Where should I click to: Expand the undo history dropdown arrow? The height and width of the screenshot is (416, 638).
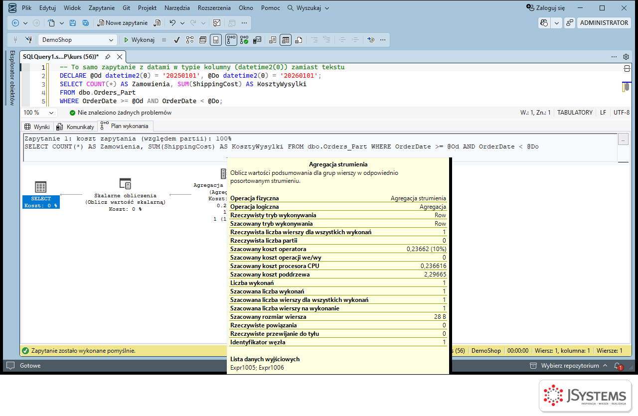pos(182,23)
